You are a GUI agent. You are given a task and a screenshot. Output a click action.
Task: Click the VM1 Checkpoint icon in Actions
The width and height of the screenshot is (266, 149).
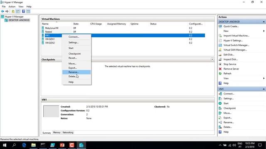220,108
